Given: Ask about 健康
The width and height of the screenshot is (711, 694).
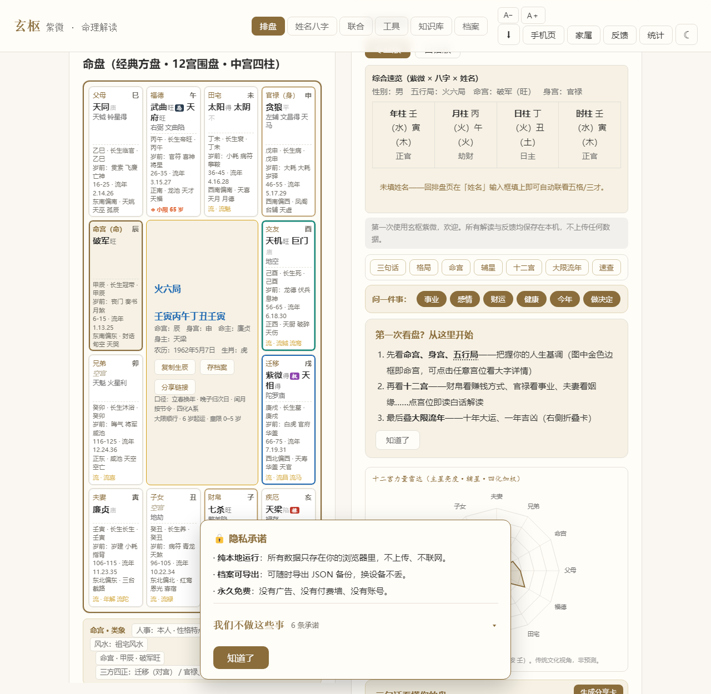Looking at the screenshot, I should pos(532,299).
